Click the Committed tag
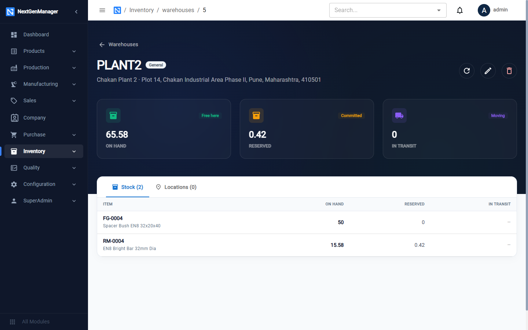 351,115
